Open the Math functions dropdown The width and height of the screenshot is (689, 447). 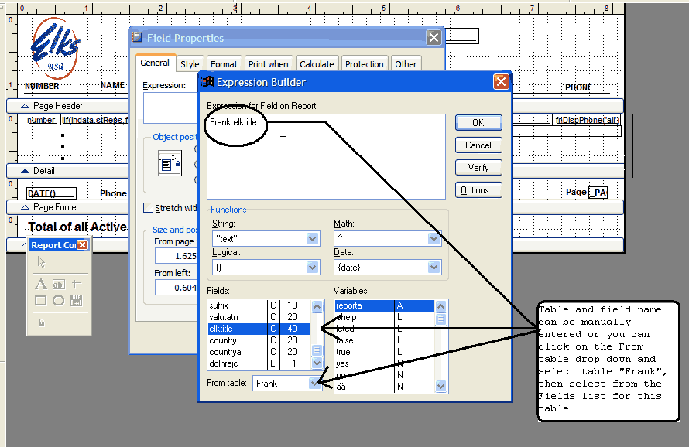coord(434,239)
